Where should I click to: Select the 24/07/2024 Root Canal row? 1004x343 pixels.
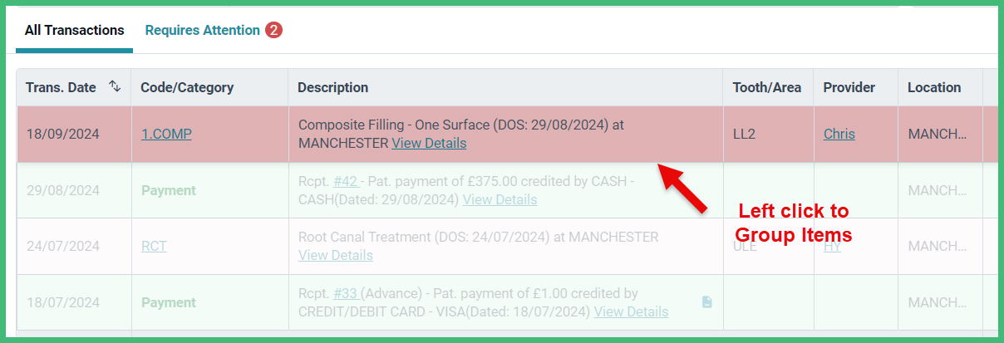click(507, 246)
